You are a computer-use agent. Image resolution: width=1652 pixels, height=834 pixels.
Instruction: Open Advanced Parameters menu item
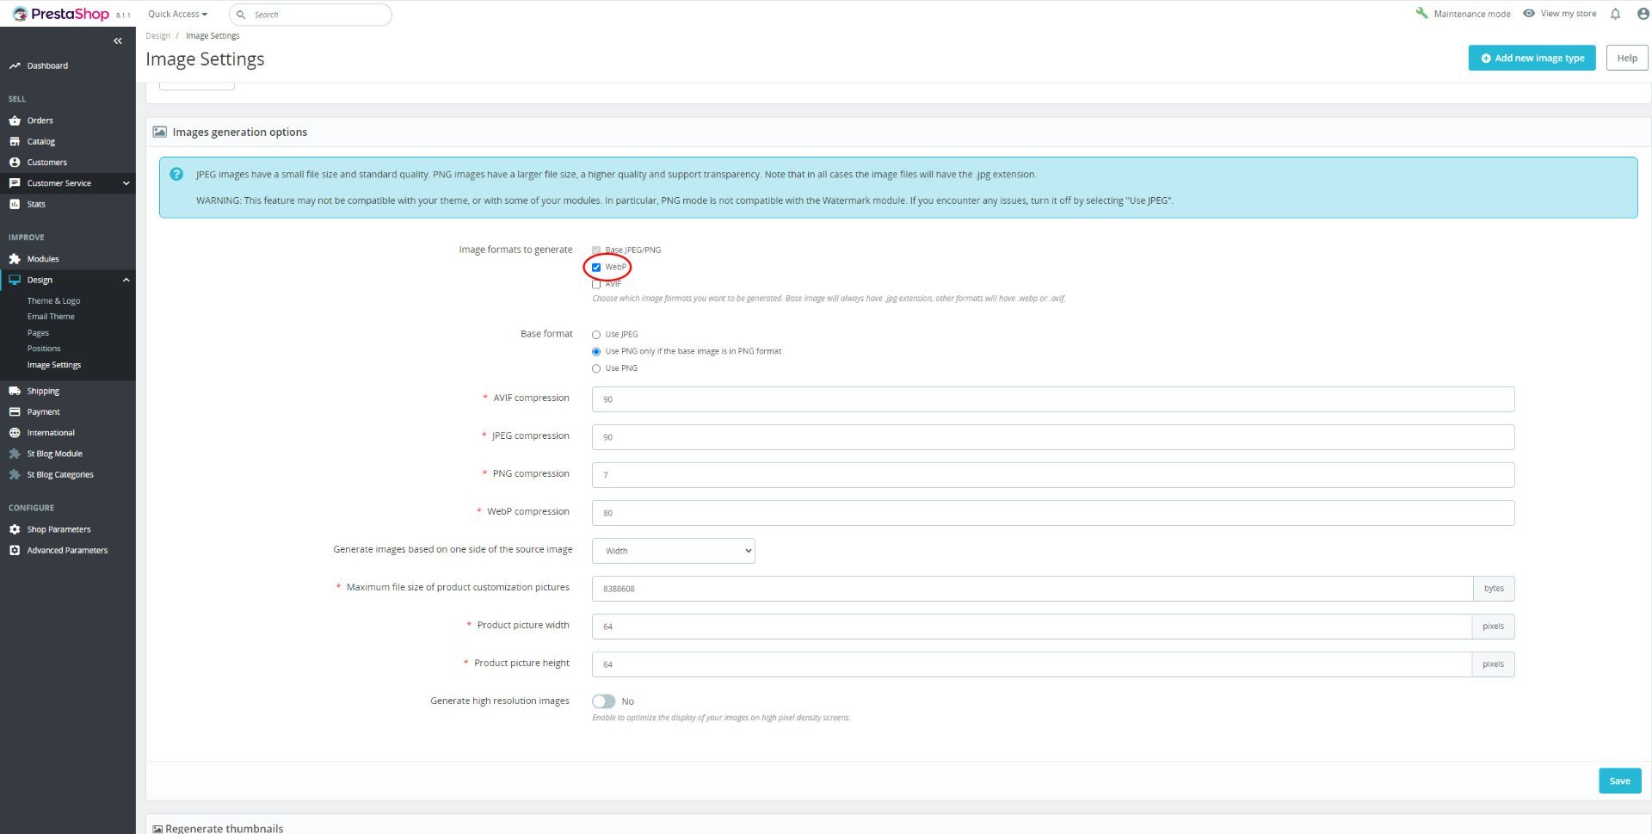tap(67, 550)
